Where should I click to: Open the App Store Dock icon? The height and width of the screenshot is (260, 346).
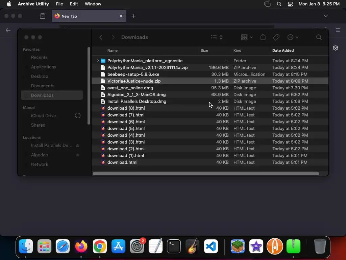click(x=118, y=246)
